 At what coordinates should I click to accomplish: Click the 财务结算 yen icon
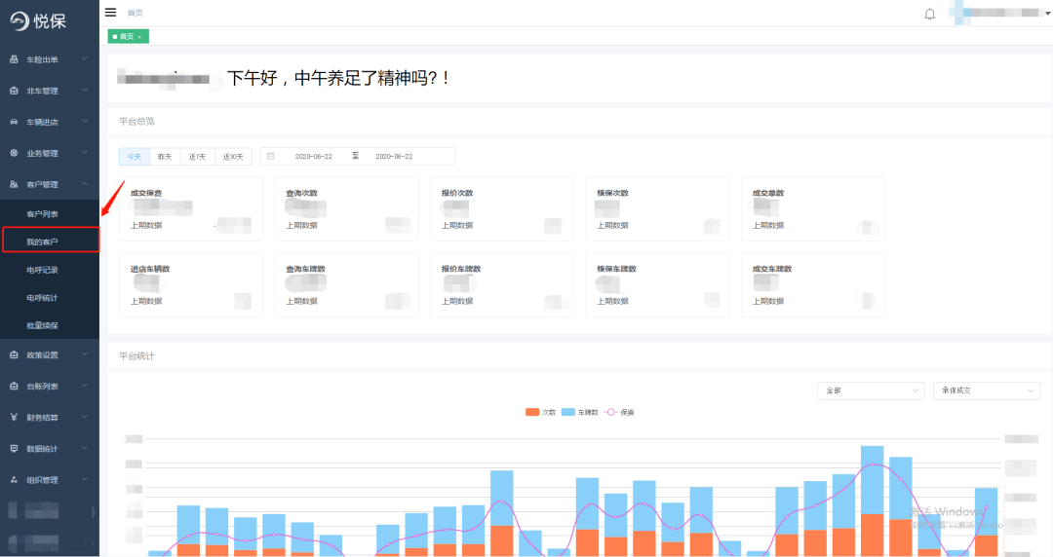[x=14, y=417]
